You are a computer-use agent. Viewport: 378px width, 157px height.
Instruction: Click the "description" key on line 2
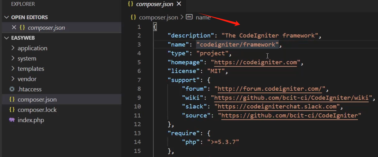191,36
